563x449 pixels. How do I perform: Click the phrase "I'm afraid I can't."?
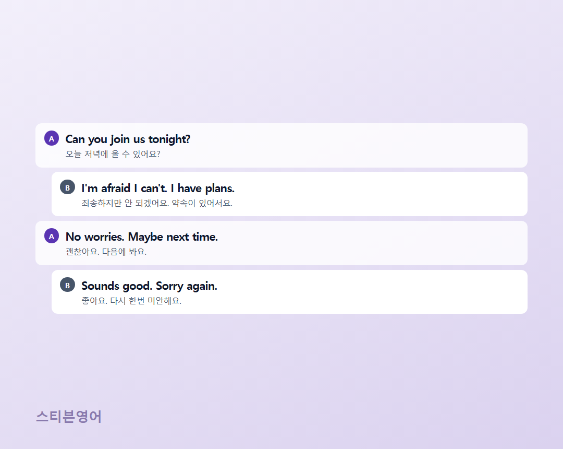click(x=124, y=188)
